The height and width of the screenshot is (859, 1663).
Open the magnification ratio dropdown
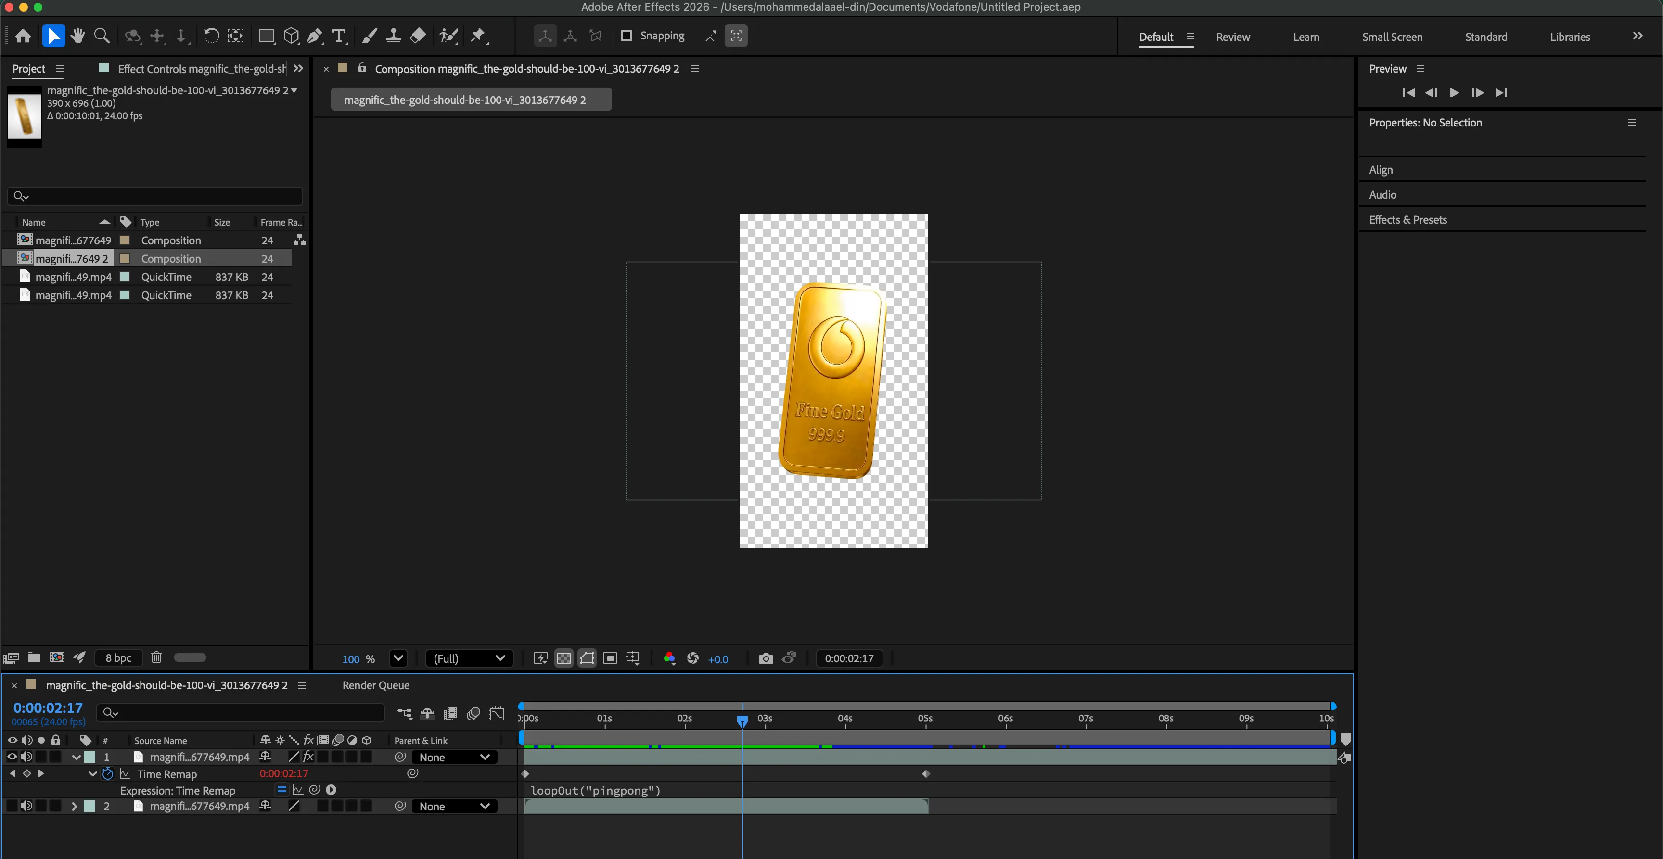398,658
